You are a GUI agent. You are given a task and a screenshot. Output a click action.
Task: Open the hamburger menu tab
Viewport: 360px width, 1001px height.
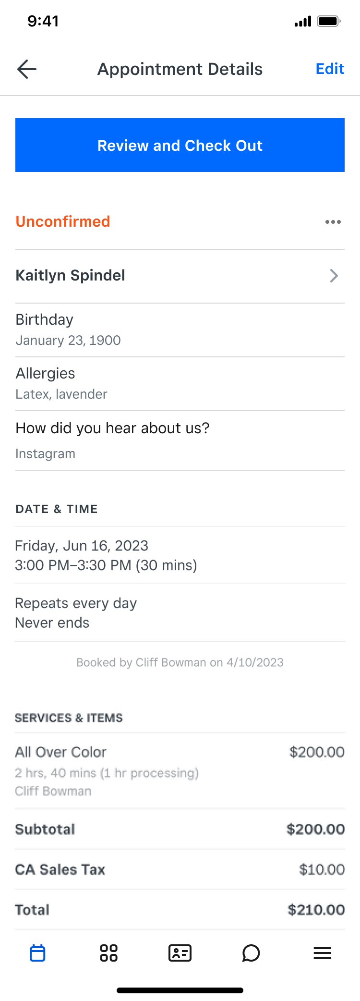click(323, 953)
